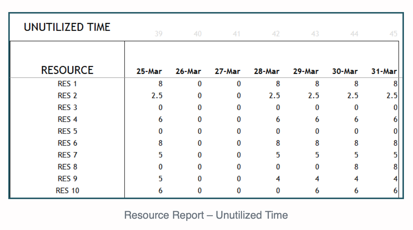The height and width of the screenshot is (230, 413).
Task: Click RES 7 value 5 for 25-Mar
Action: tap(160, 155)
